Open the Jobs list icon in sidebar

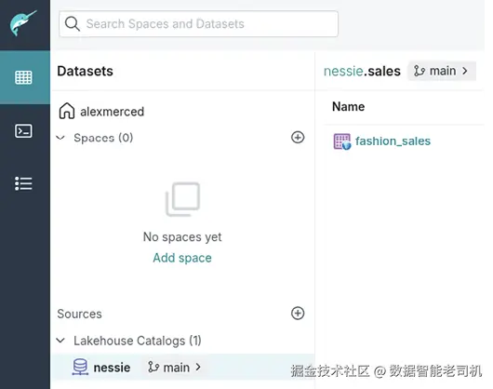pyautogui.click(x=23, y=183)
